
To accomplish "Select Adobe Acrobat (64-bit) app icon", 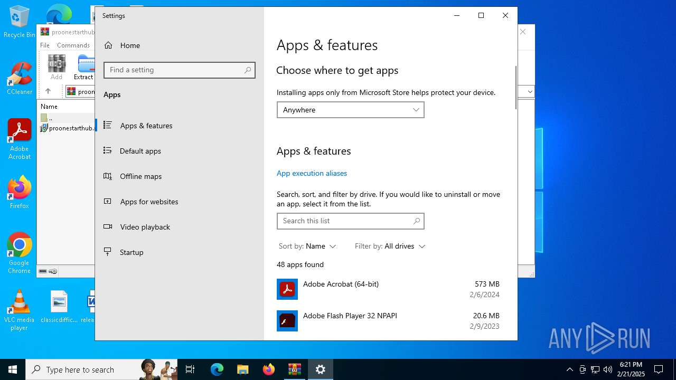I will tap(287, 289).
